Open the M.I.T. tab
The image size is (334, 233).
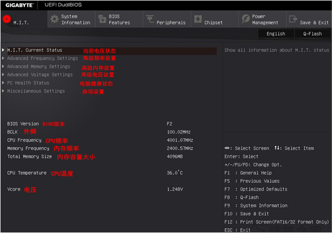[x=24, y=19]
